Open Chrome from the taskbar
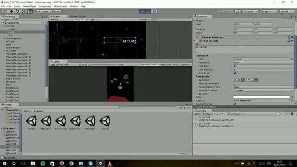297x167 pixels. (71, 163)
